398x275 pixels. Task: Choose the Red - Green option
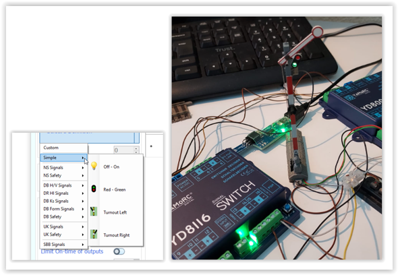[x=115, y=189]
